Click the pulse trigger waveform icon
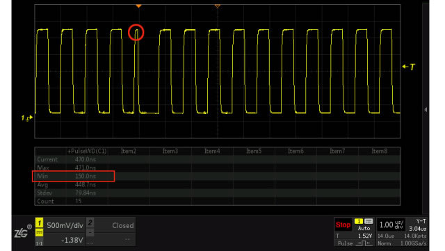Viewport: 445px width, 251px height. [364, 243]
